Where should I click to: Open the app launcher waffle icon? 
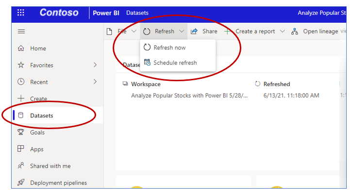pos(21,13)
